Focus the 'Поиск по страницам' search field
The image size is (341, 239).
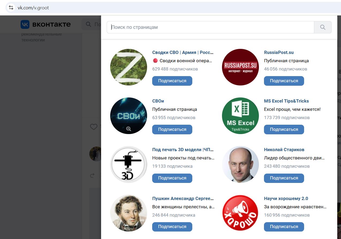[210, 27]
